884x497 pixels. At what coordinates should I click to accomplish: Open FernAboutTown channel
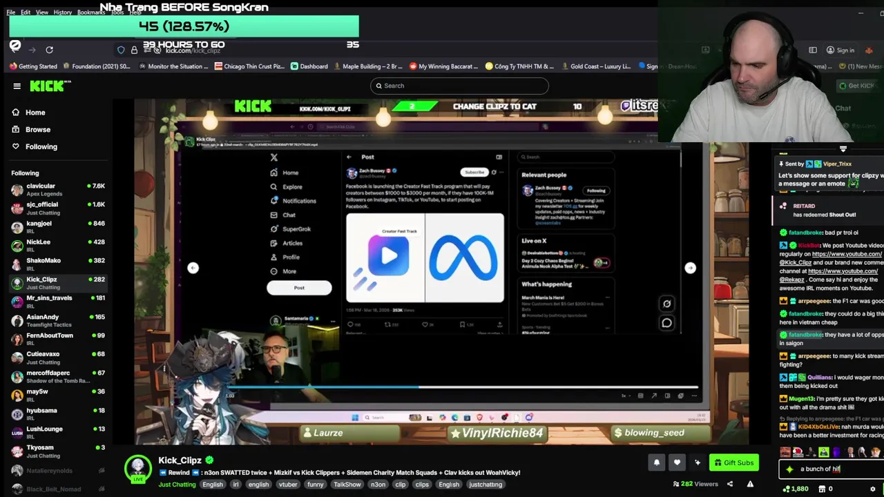pyautogui.click(x=58, y=339)
